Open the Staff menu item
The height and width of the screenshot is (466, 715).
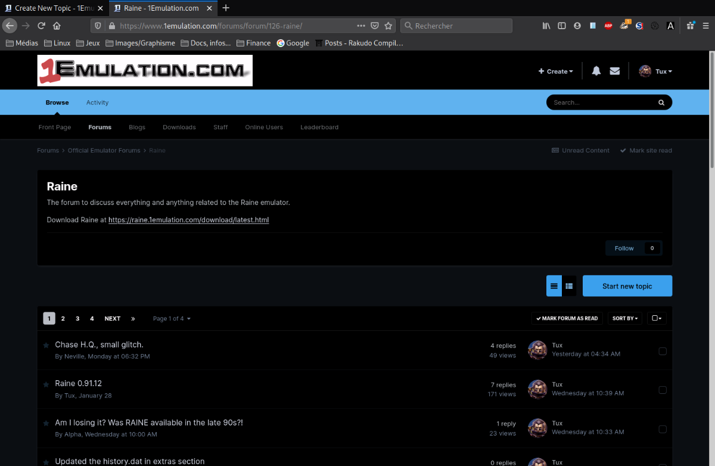coord(220,127)
